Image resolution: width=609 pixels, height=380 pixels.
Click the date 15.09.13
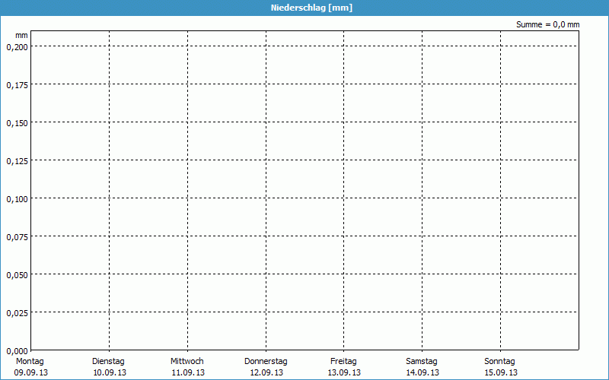[x=501, y=373]
